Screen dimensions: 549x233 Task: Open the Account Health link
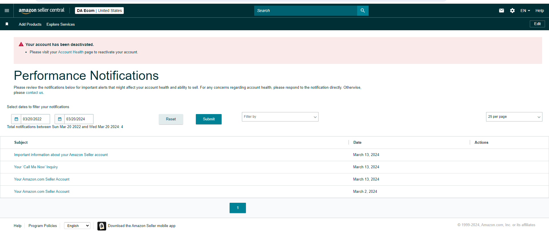click(71, 52)
